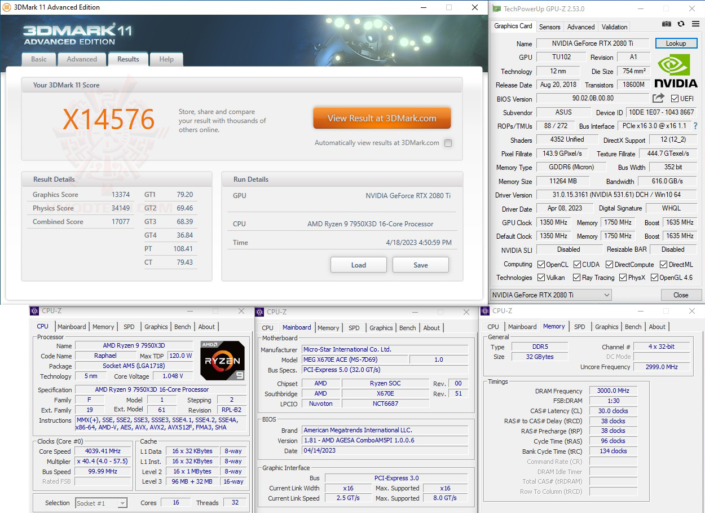The height and width of the screenshot is (513, 705).
Task: Toggle DirectCompute checkbox
Action: click(x=610, y=265)
